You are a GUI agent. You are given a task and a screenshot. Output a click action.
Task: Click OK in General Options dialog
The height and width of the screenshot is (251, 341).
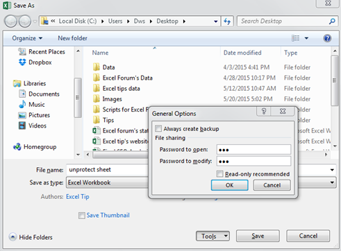pyautogui.click(x=229, y=185)
